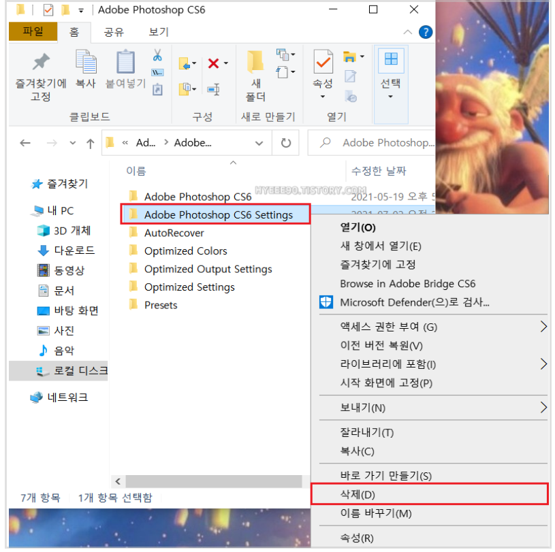Open the blue Help question mark
Viewport: 555px width, 552px height.
[426, 32]
